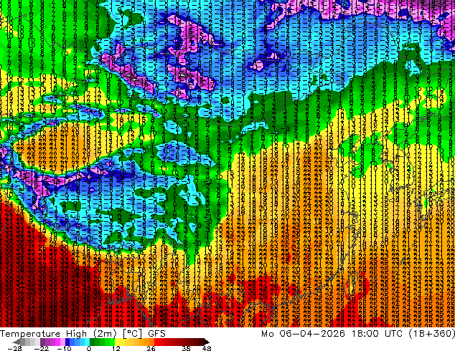
Task: Click the 38 label on the color scale
Action: point(187,348)
